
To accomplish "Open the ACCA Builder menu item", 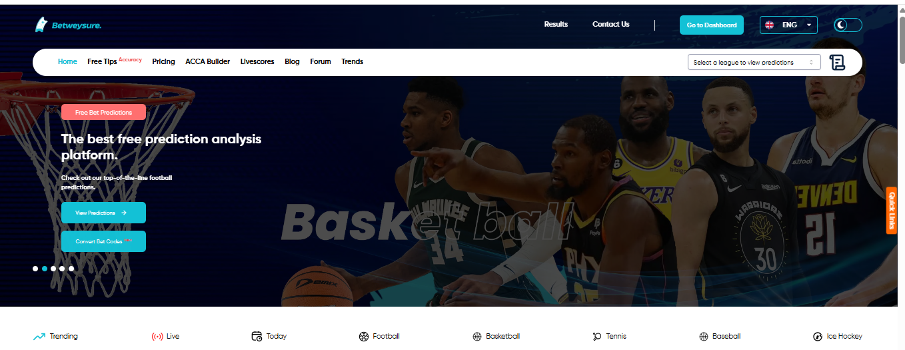I will click(207, 61).
